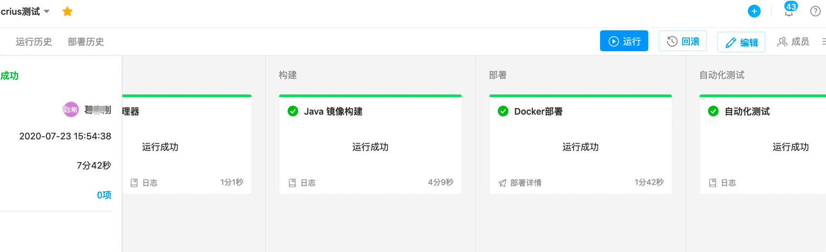Click the green check on Docker部署
Screen dimensions: 826x252
(503, 111)
